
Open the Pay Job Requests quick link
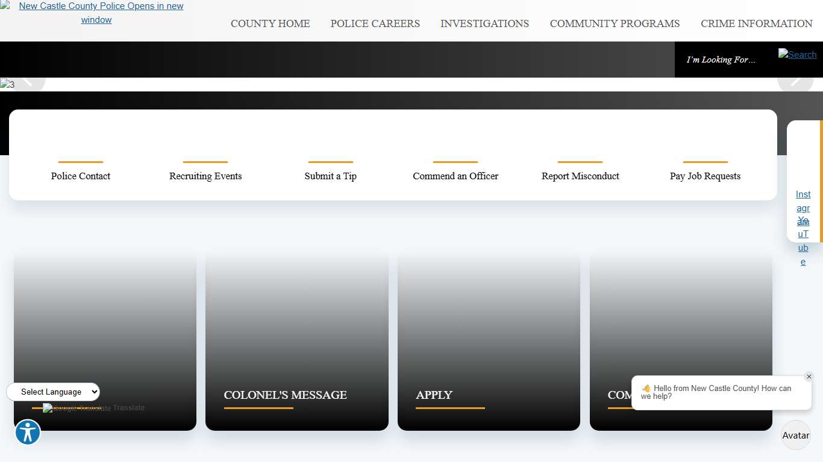point(705,176)
